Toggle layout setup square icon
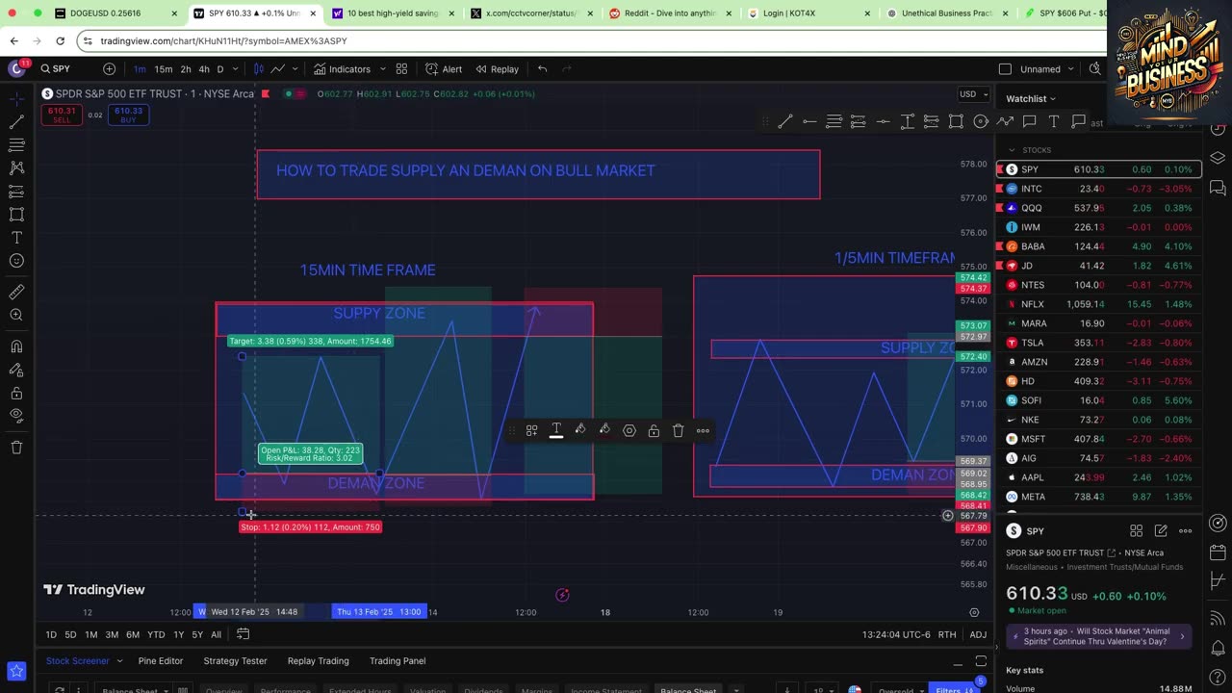The image size is (1232, 693). pos(1005,69)
